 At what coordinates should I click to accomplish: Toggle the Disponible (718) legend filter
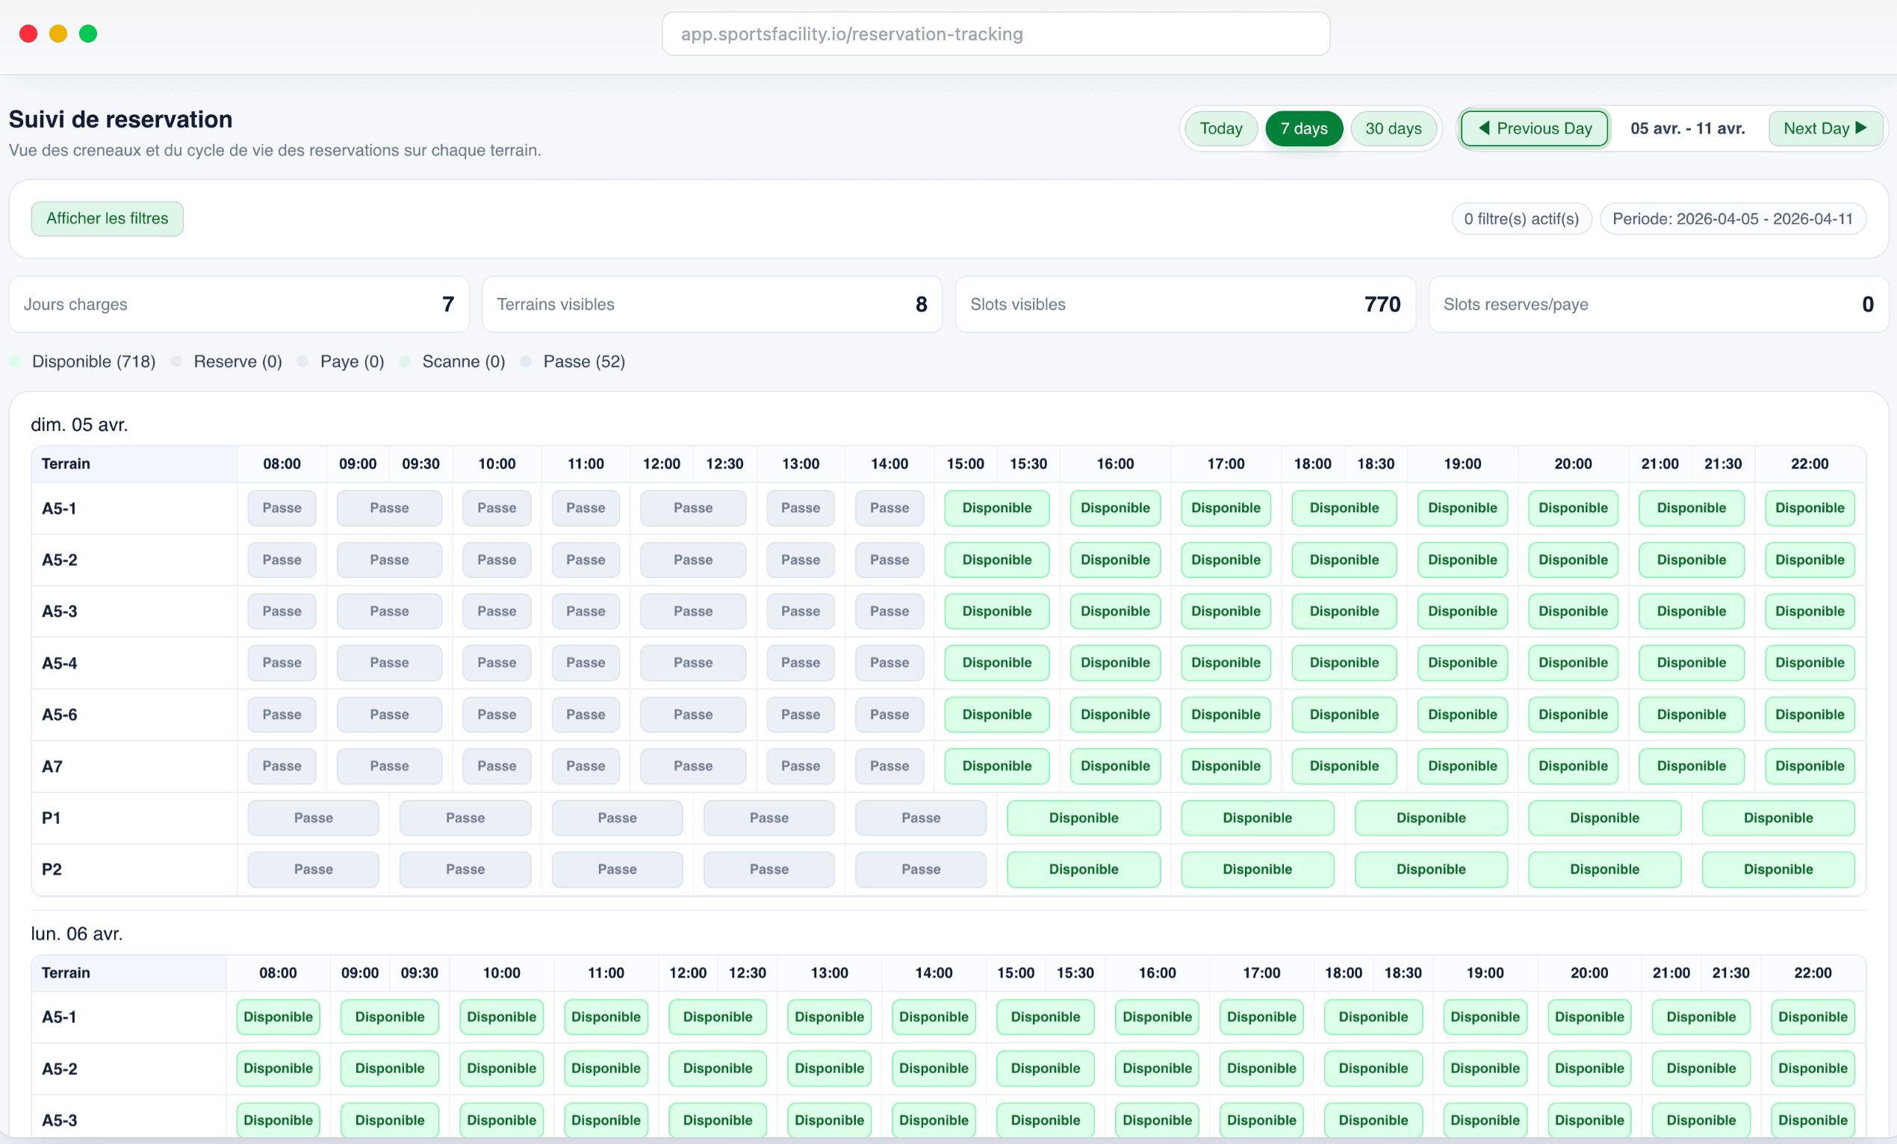93,361
